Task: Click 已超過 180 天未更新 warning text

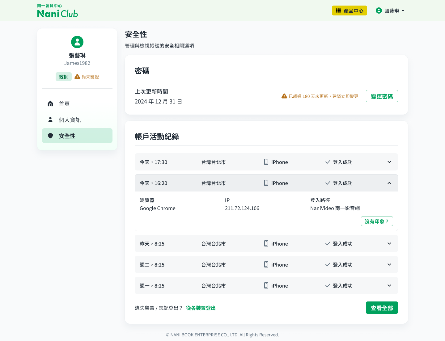Action: coord(324,96)
